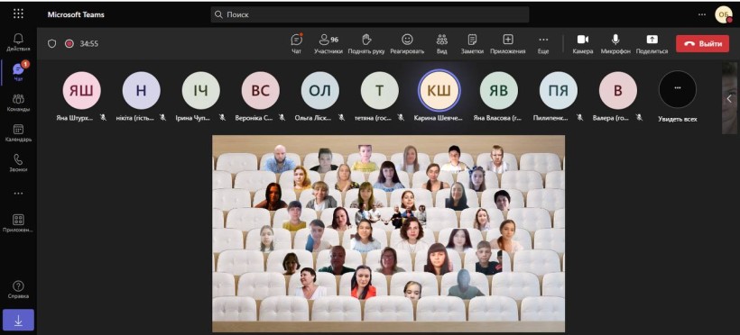Open the Вид view layout dropdown
This screenshot has width=740, height=335.
click(x=441, y=43)
